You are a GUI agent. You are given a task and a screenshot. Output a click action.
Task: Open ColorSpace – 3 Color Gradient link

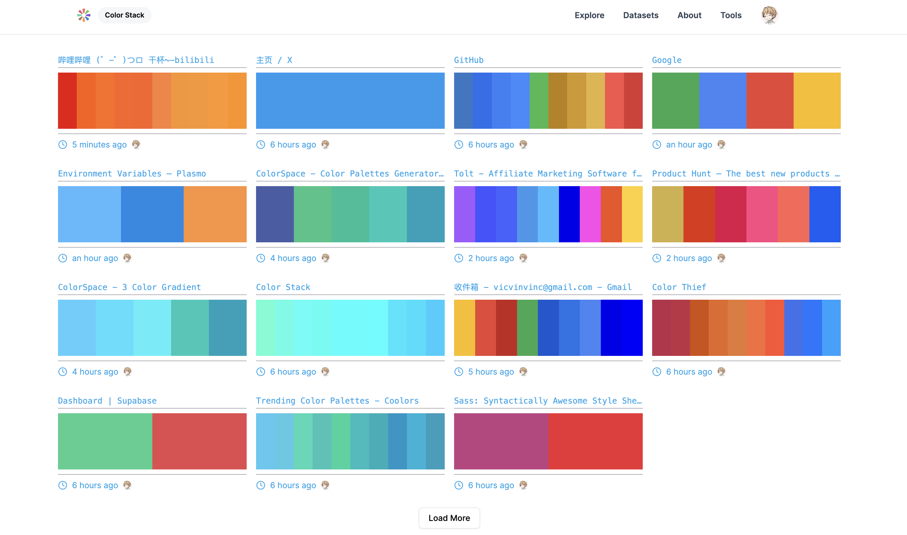click(129, 287)
